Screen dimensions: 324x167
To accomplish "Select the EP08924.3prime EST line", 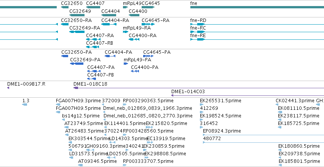I will tap(263, 135).
